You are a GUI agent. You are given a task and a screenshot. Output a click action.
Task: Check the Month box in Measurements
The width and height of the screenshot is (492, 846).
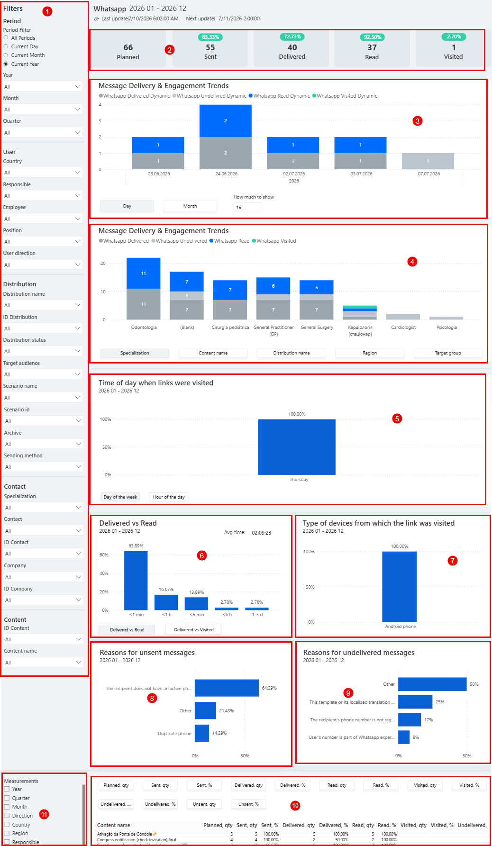7,807
